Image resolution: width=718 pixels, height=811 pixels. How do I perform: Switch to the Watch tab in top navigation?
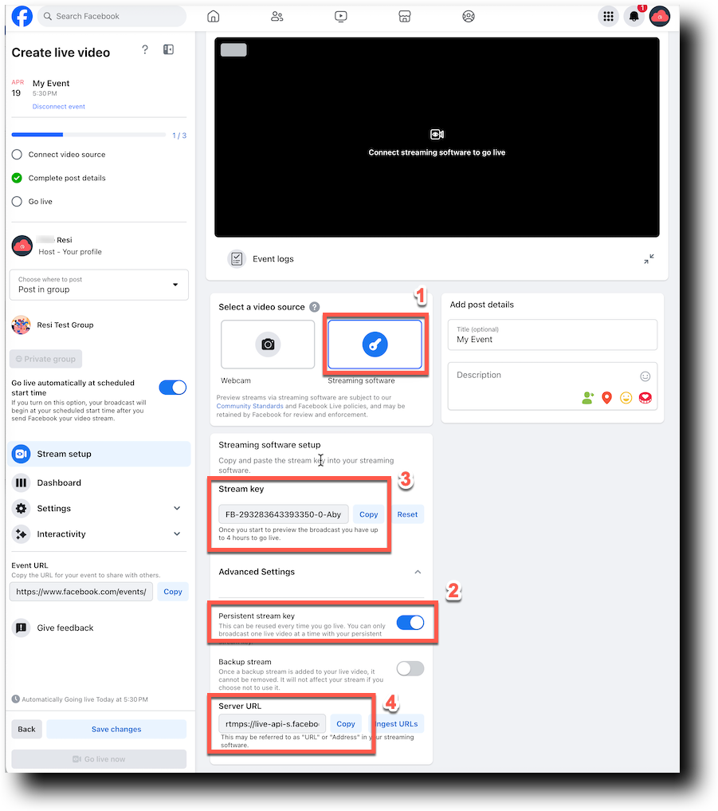[340, 16]
